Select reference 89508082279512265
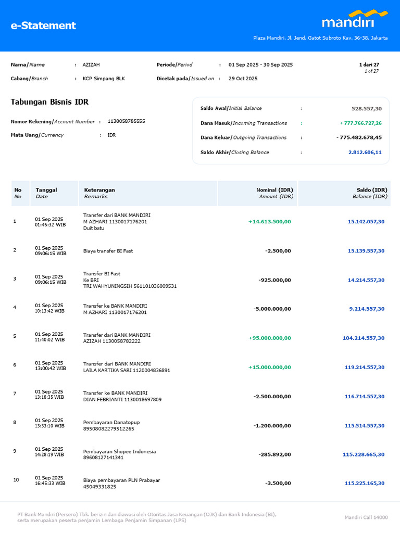 pyautogui.click(x=108, y=429)
